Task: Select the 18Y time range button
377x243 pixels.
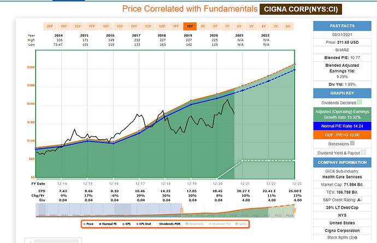Action: (78, 26)
